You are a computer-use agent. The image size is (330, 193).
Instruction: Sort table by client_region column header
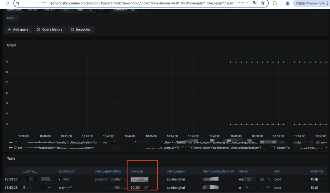(176, 171)
